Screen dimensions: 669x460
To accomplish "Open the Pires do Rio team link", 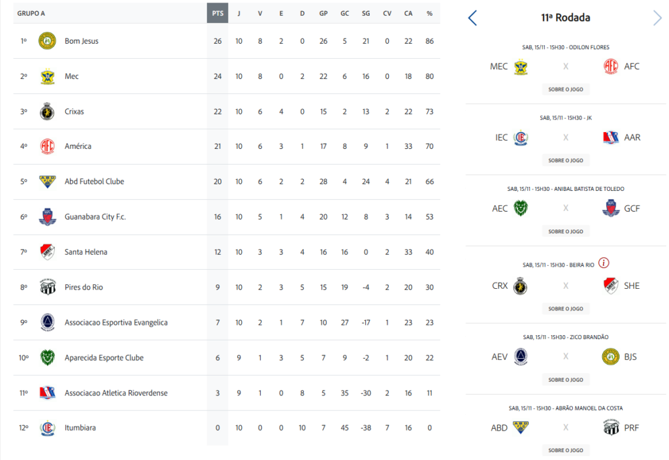I will [84, 287].
